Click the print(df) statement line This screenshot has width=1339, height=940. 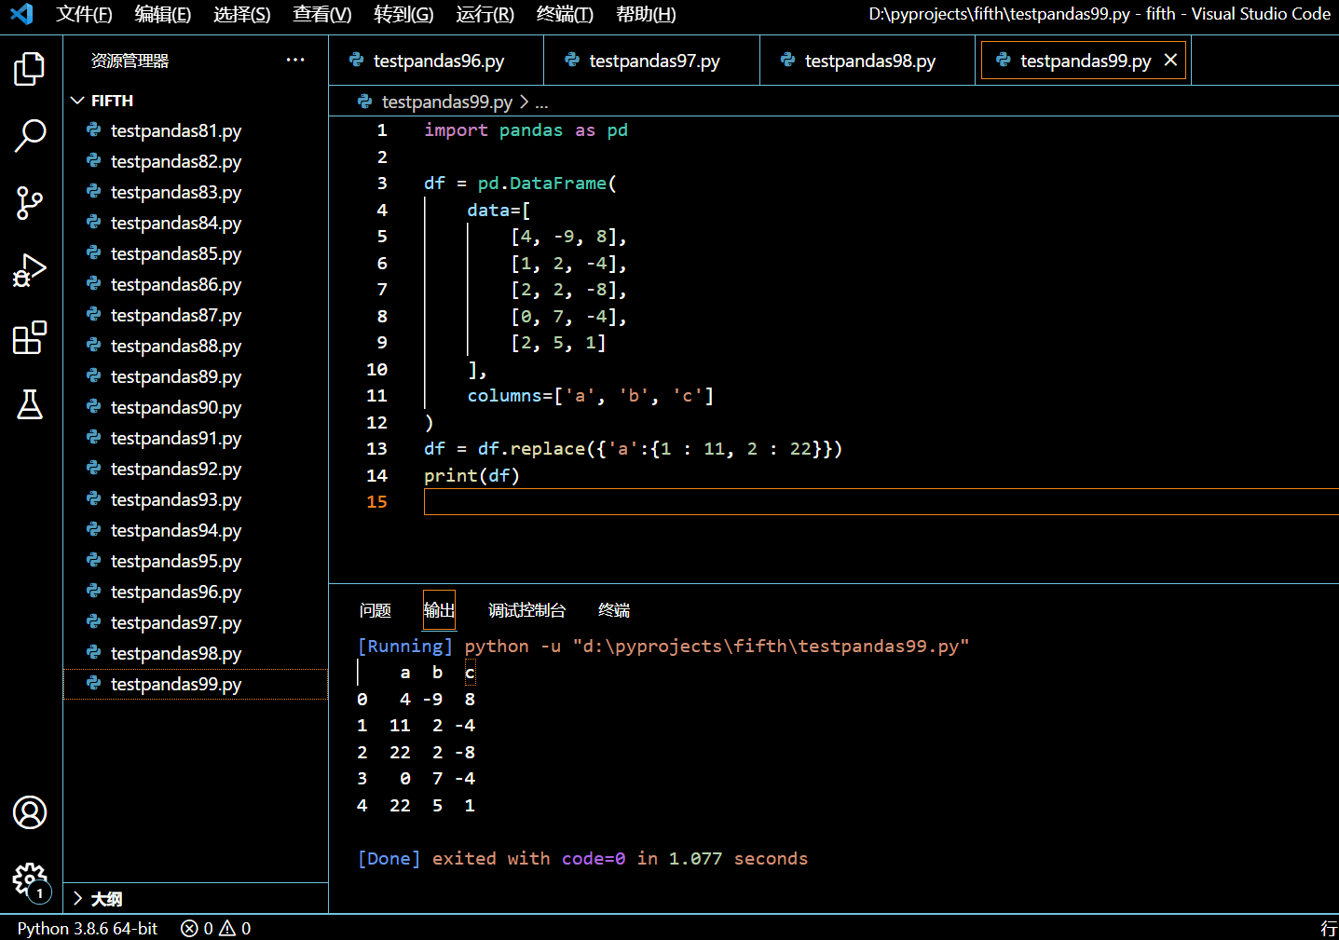[x=471, y=476]
